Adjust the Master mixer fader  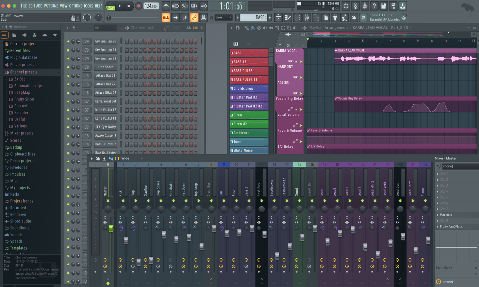(111, 228)
